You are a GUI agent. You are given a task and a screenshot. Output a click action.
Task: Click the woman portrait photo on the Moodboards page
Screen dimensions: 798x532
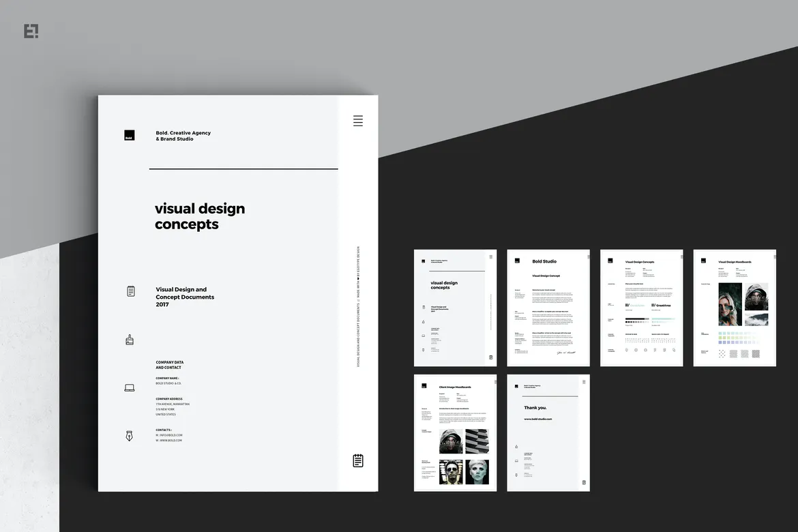pos(730,304)
